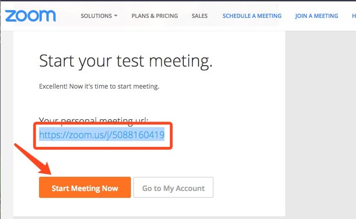The image size is (356, 219).
Task: Open the highlighted personal meeting URL
Action: (102, 135)
